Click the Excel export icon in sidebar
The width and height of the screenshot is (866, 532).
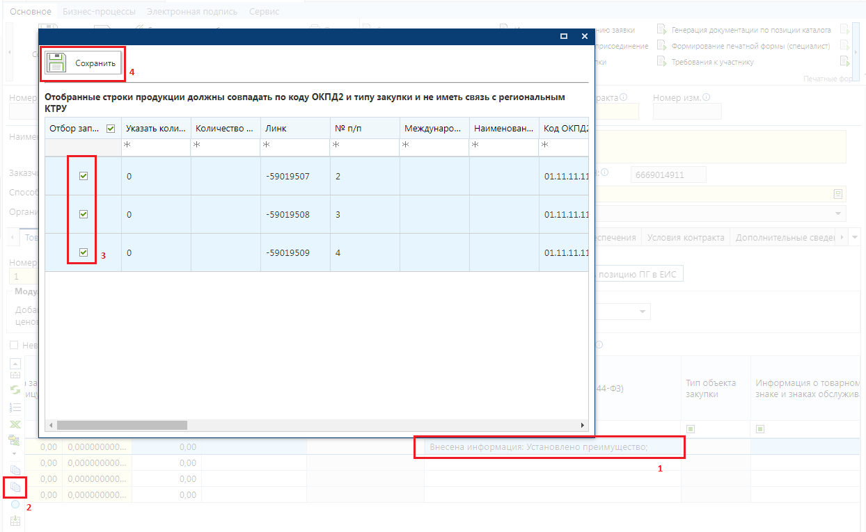point(15,424)
